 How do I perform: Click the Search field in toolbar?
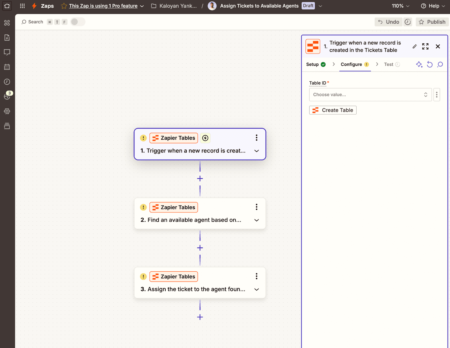(x=32, y=22)
